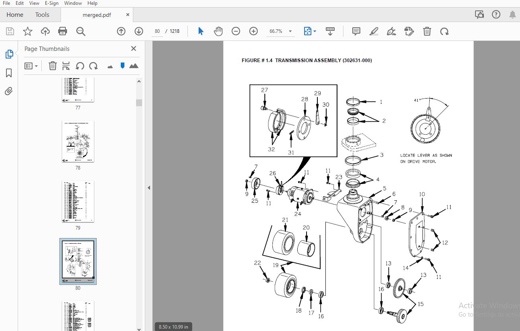Rotate page with toolbar rotate icon
Screen dimensions: 520x331
444,31
